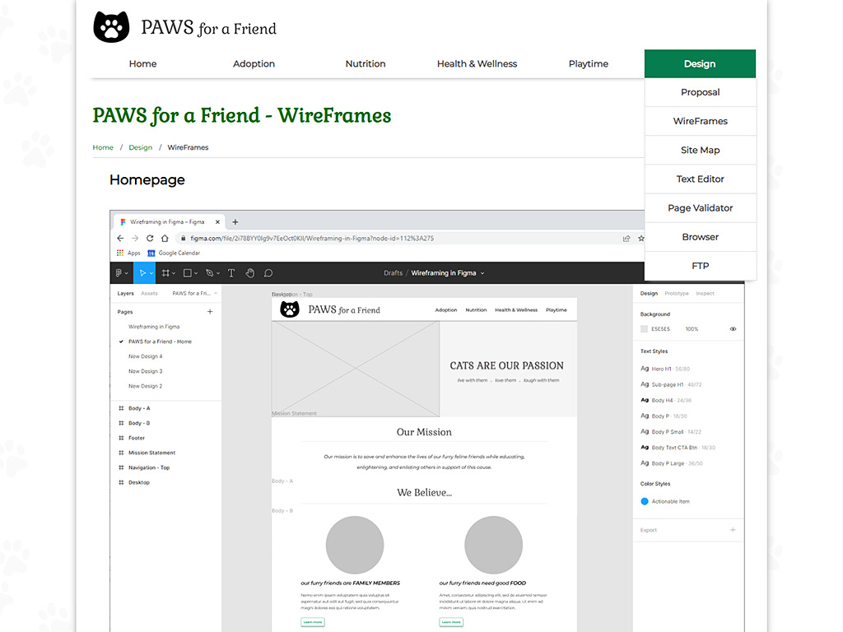Select the Frame tool in the toolbar

click(x=166, y=272)
